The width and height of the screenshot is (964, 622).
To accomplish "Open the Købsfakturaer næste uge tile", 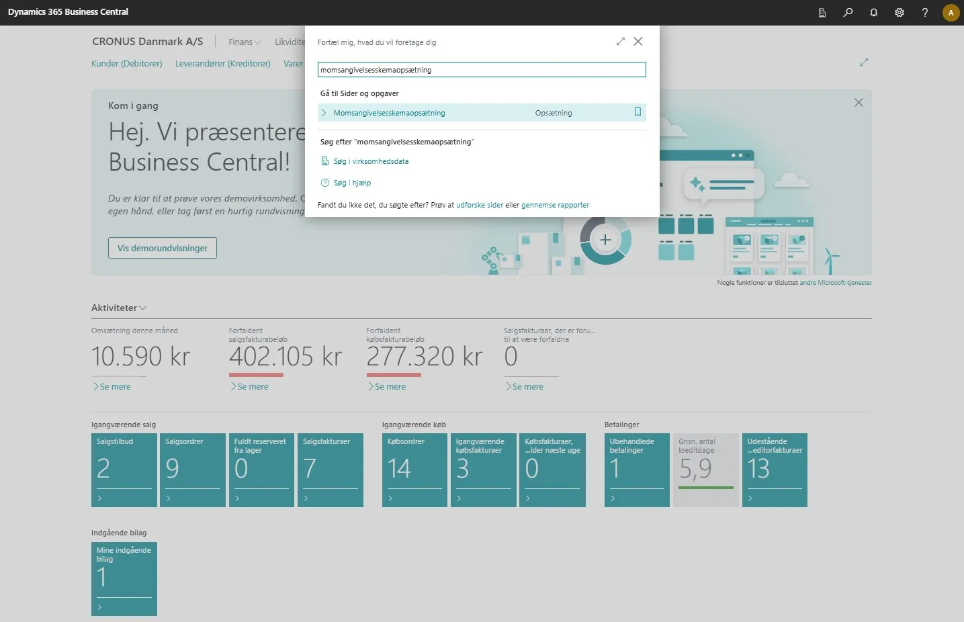I will click(x=553, y=470).
